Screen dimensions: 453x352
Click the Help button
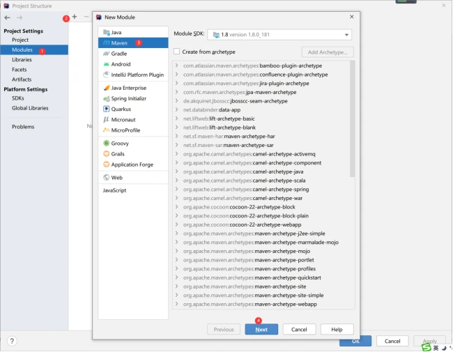337,329
